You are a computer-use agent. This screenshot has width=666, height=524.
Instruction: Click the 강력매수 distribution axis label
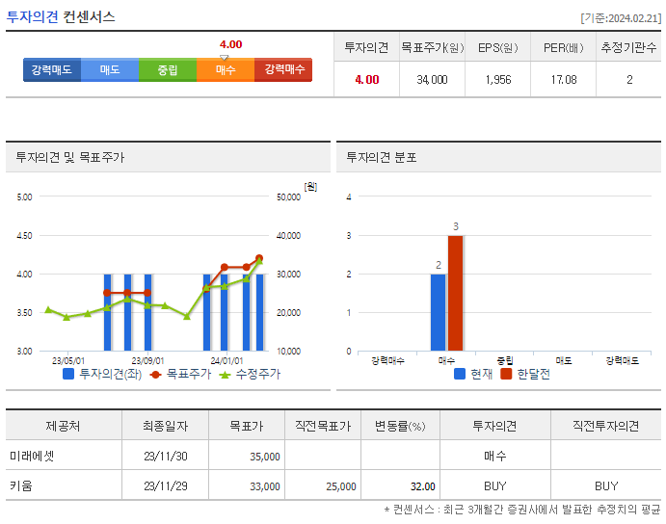(387, 361)
